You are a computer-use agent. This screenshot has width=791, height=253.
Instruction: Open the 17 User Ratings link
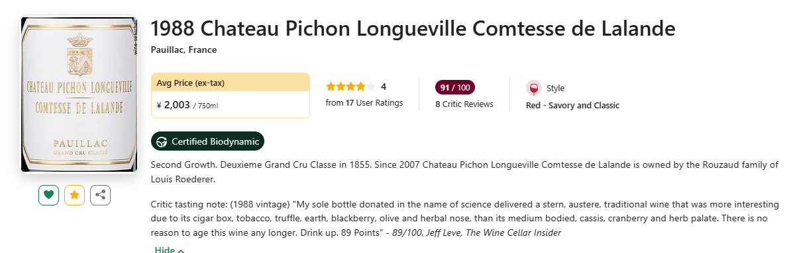click(x=364, y=103)
